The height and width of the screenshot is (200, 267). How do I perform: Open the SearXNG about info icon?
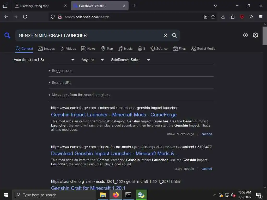pos(245,35)
